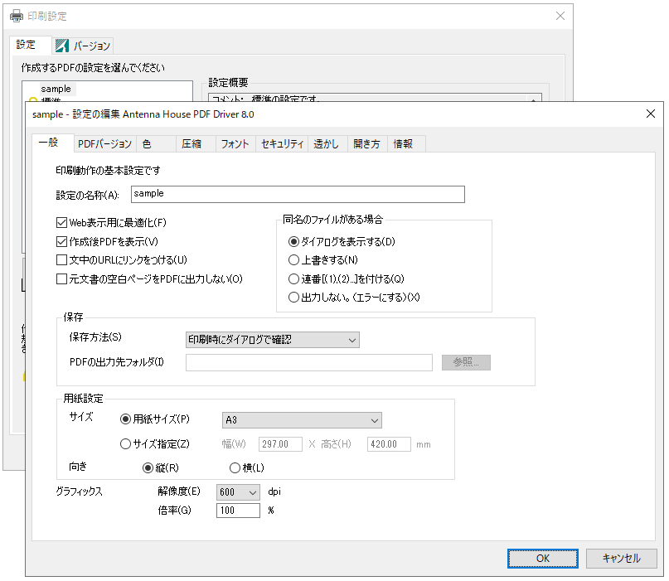The image size is (669, 581).
Task: Close the 印刷設定 background window
Action: point(560,16)
